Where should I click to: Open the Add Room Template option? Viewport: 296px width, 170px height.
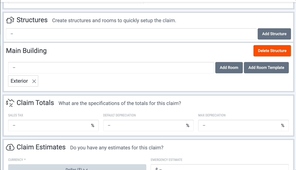point(266,68)
